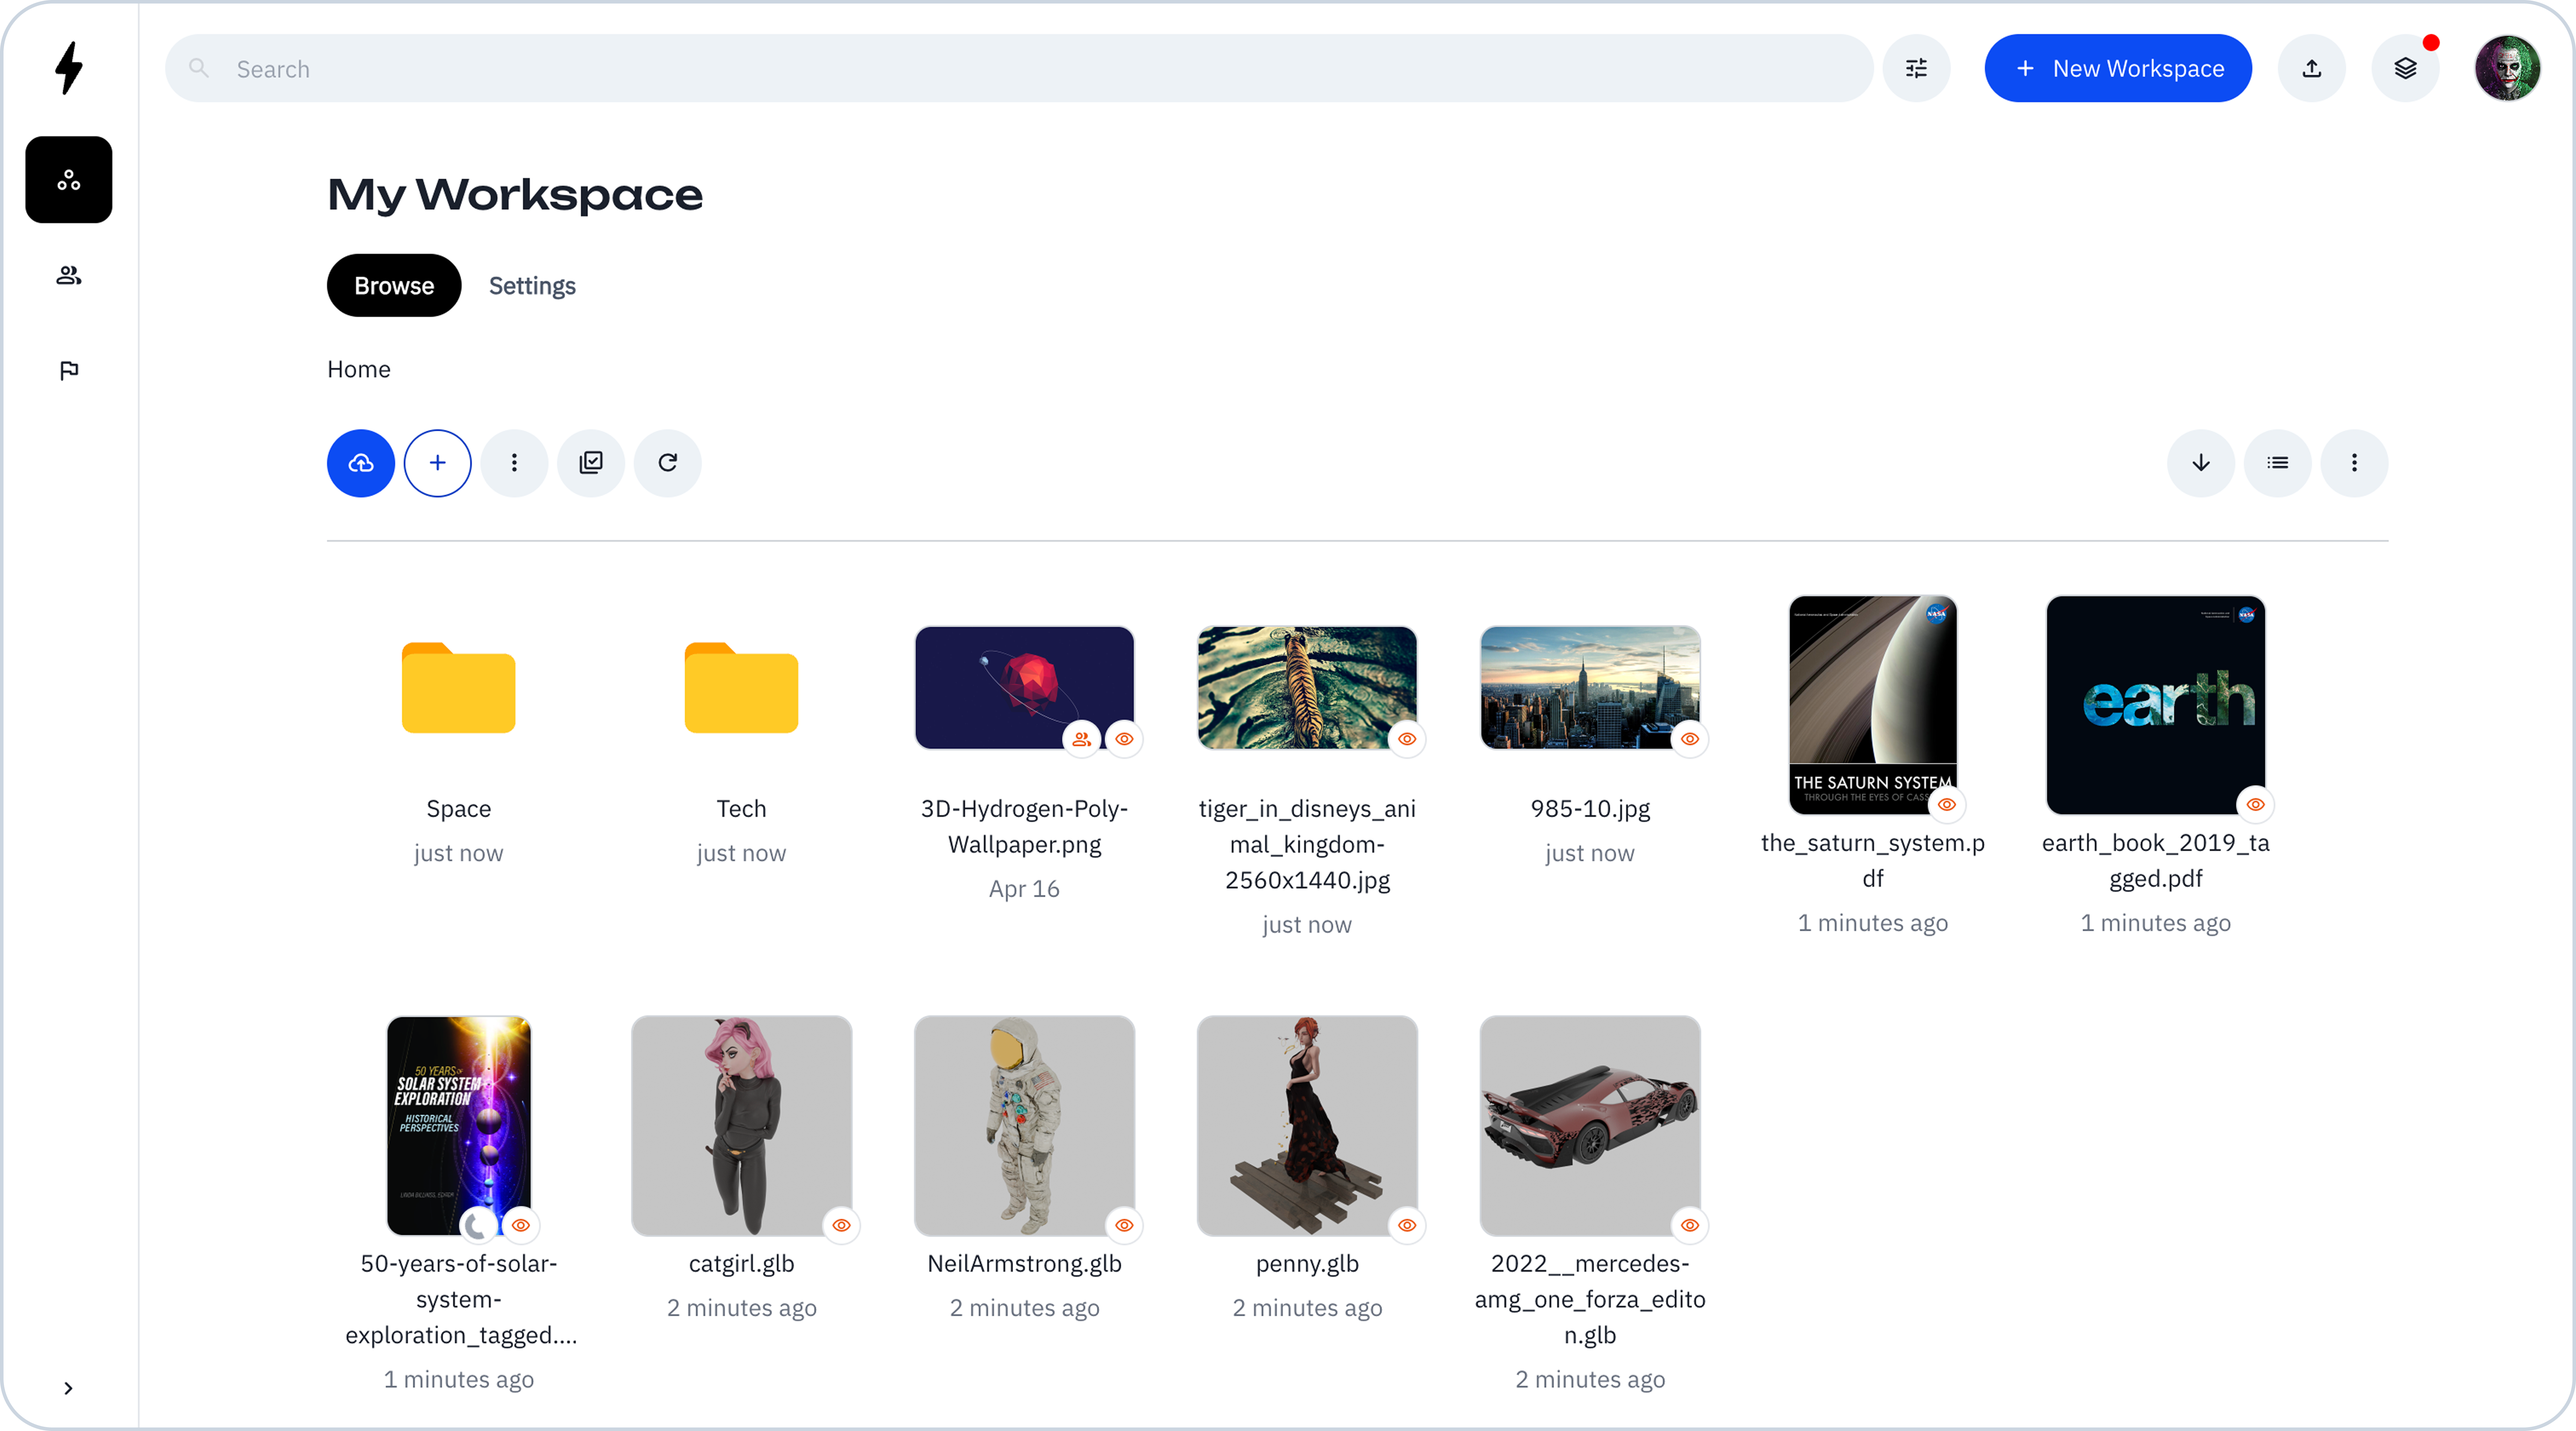Click the select-all checkbox stack icon

click(591, 463)
